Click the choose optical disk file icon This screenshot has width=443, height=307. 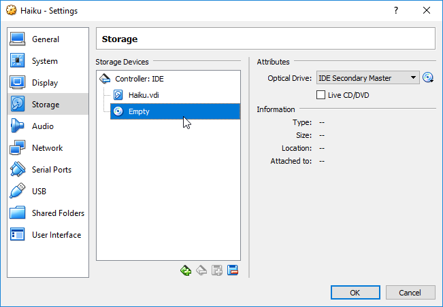click(x=428, y=77)
